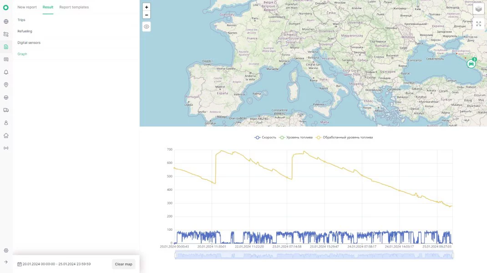
Task: Click the right handle of the chart range slider
Action: (452, 255)
